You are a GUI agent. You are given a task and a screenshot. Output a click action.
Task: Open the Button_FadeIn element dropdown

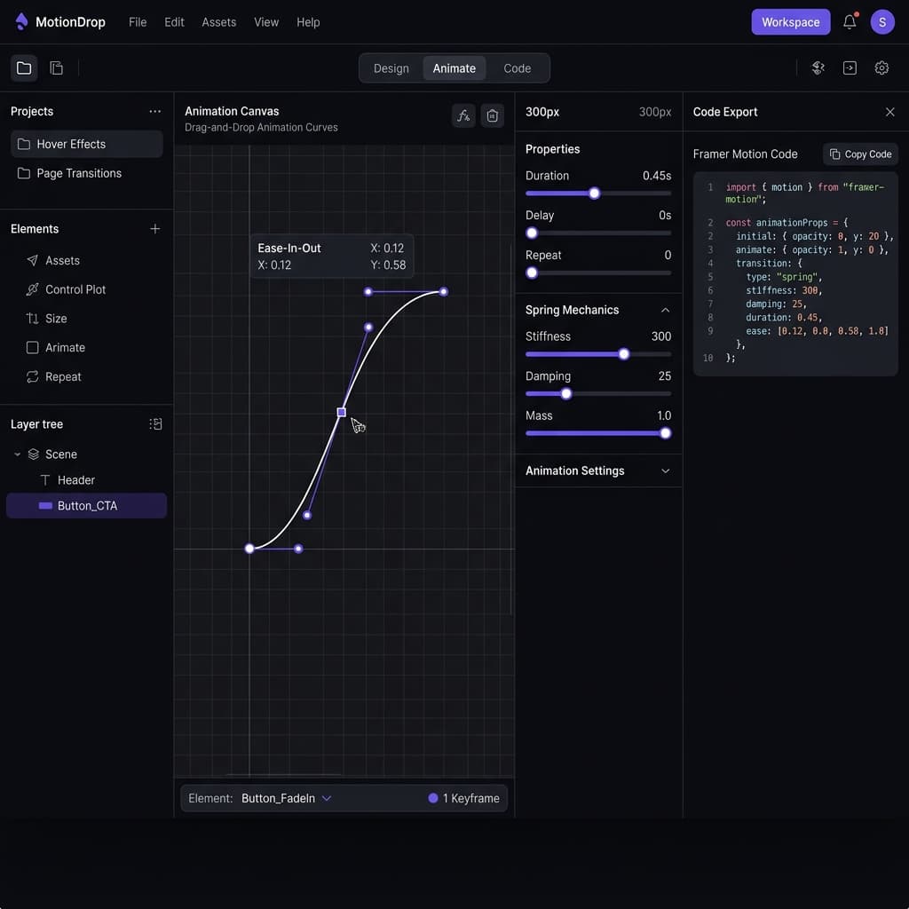[x=287, y=798]
